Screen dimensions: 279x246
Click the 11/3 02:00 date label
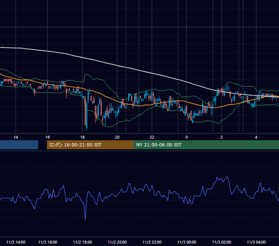pos(222,242)
